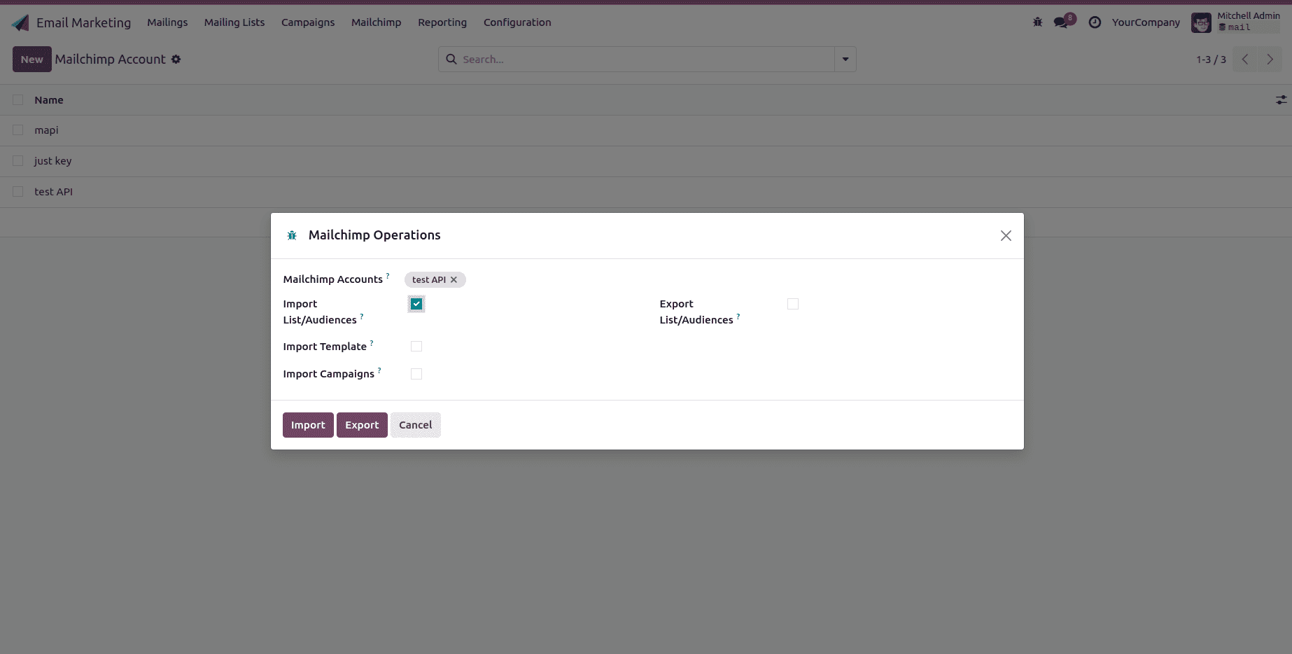
Task: Open the Mailchimp menu
Action: (x=377, y=22)
